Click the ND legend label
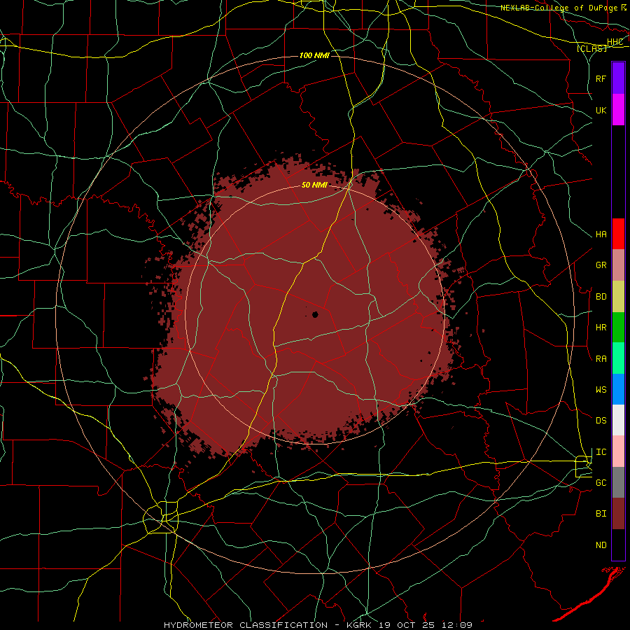 click(x=601, y=545)
